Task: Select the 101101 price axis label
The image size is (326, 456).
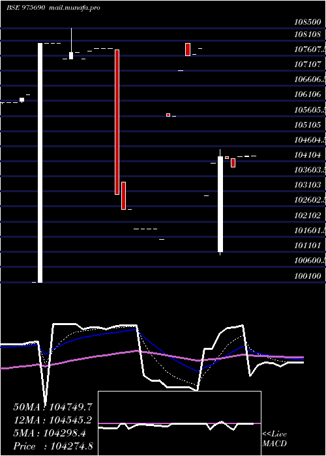Action: coord(308,246)
